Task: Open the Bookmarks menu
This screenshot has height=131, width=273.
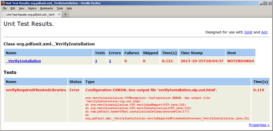Action: pos(46,8)
